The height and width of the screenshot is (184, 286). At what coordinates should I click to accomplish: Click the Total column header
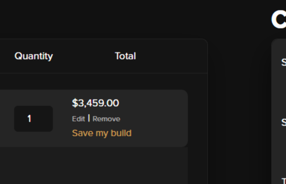tap(126, 56)
